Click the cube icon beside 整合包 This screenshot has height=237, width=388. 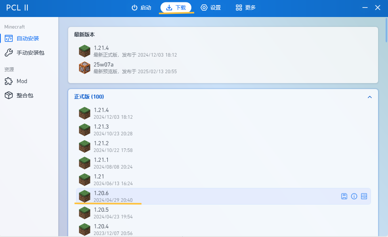(x=9, y=95)
